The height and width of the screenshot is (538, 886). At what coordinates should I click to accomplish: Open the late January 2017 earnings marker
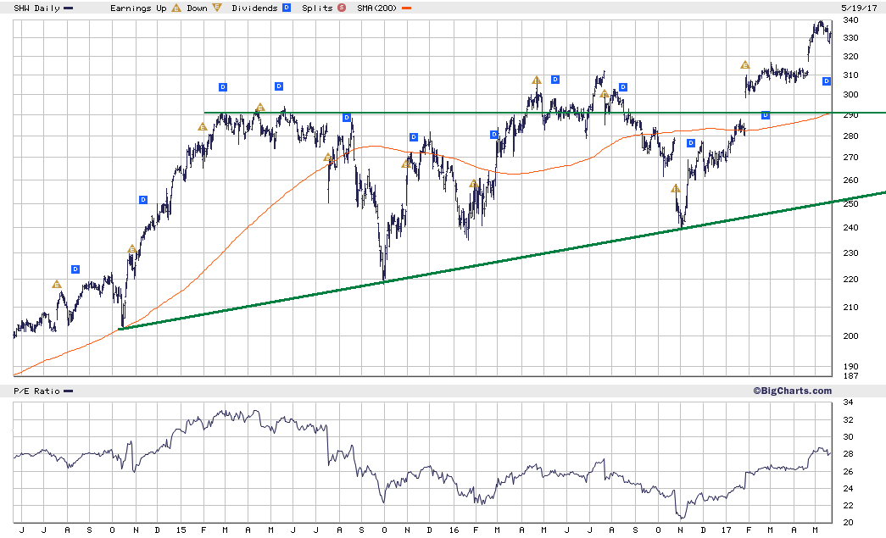pyautogui.click(x=744, y=65)
